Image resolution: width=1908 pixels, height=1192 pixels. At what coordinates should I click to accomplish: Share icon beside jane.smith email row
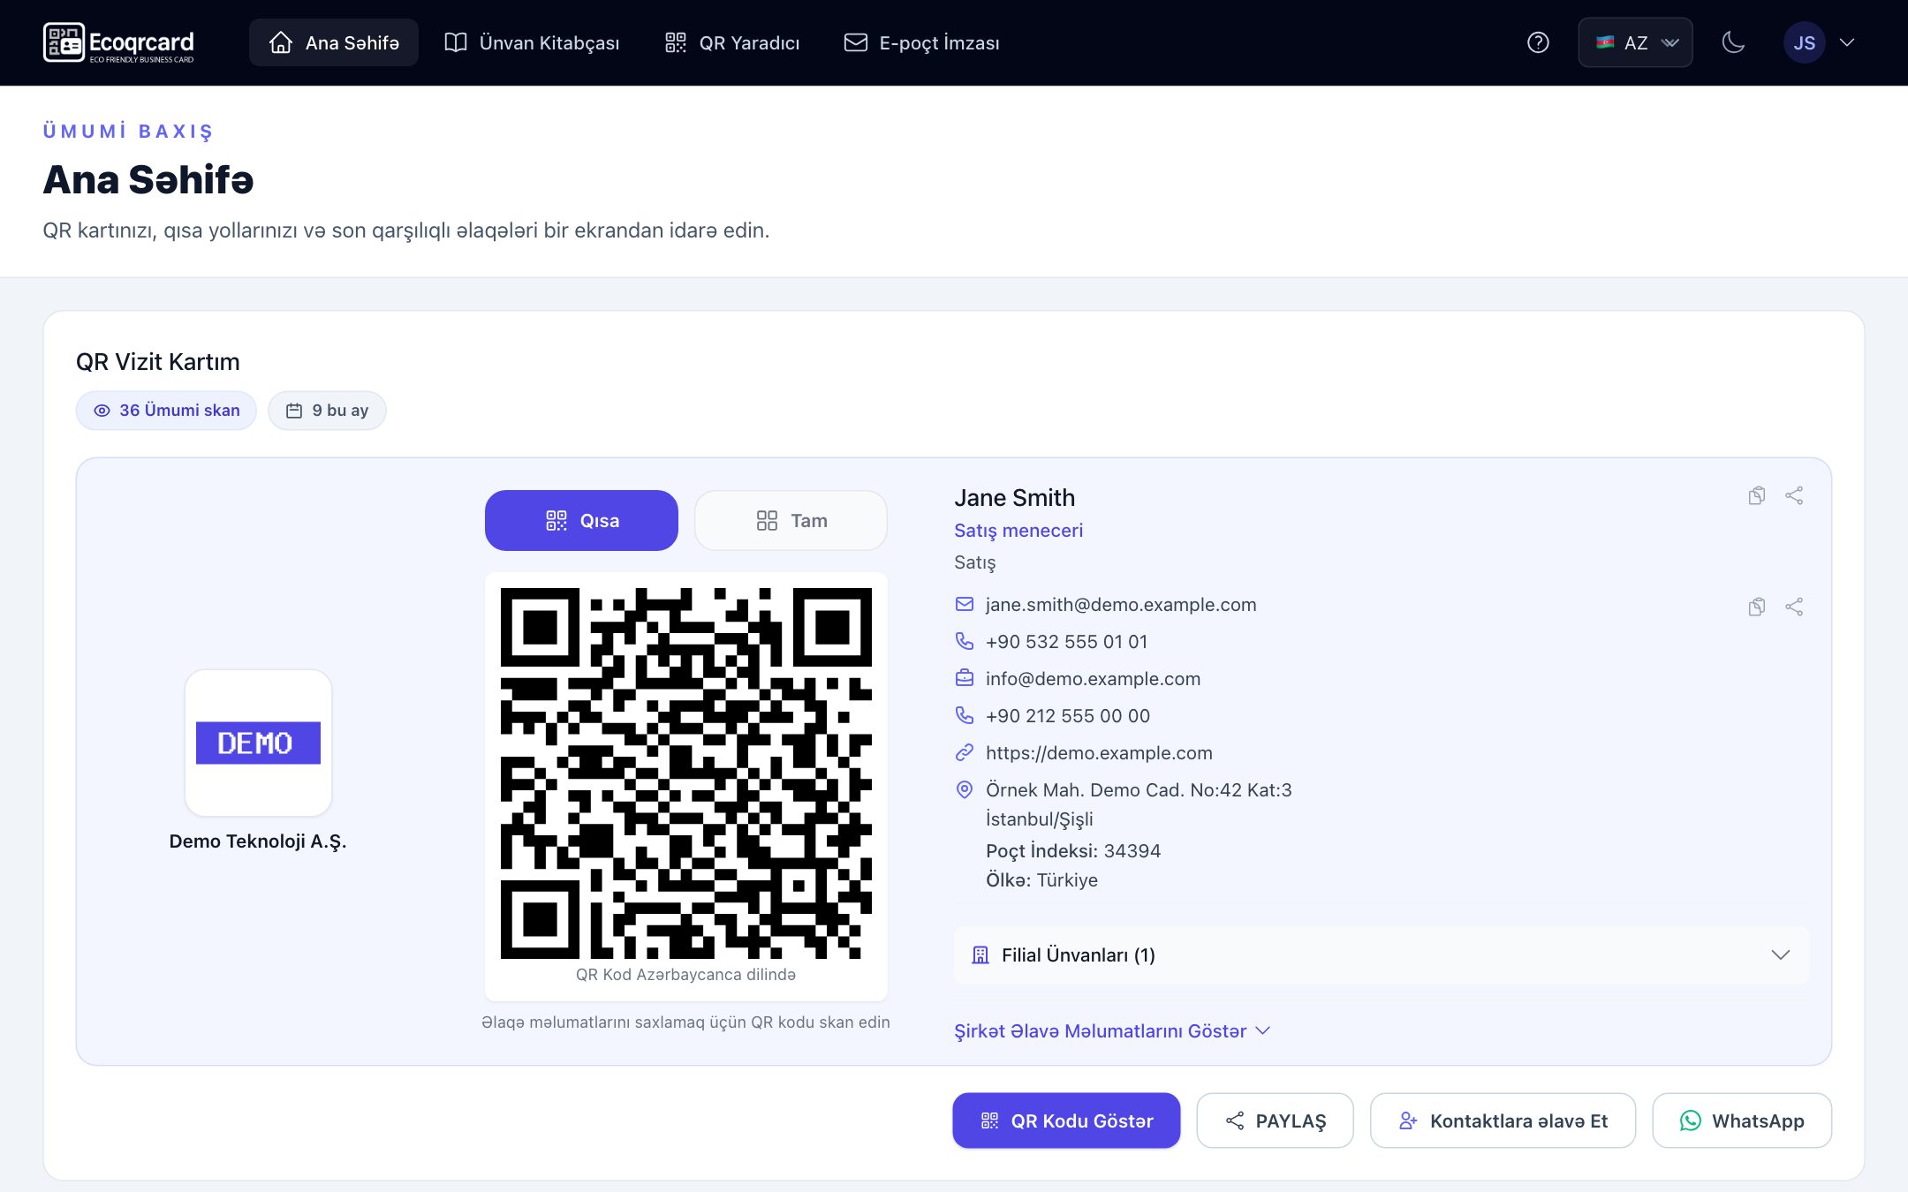point(1794,607)
